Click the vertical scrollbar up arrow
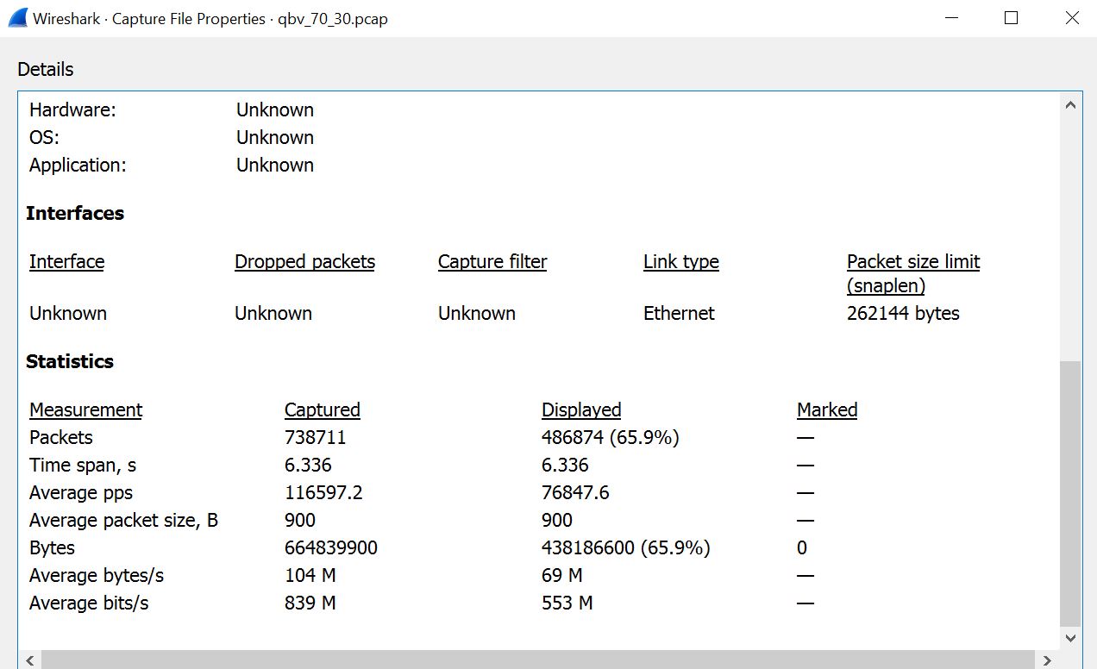The width and height of the screenshot is (1097, 669). (1070, 105)
